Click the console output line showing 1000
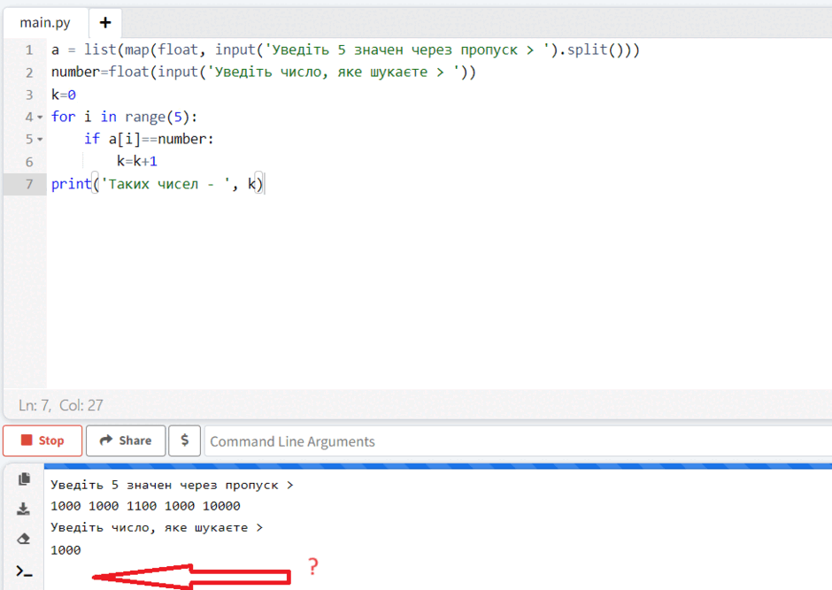The width and height of the screenshot is (832, 590). (x=65, y=550)
